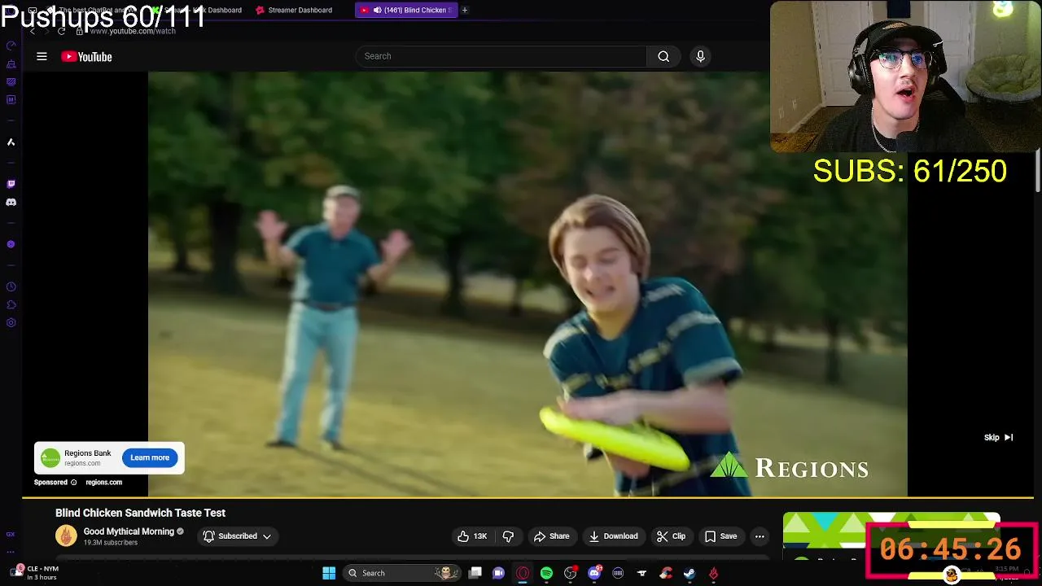
Task: Mute the tab via speaker icon
Action: pos(377,10)
